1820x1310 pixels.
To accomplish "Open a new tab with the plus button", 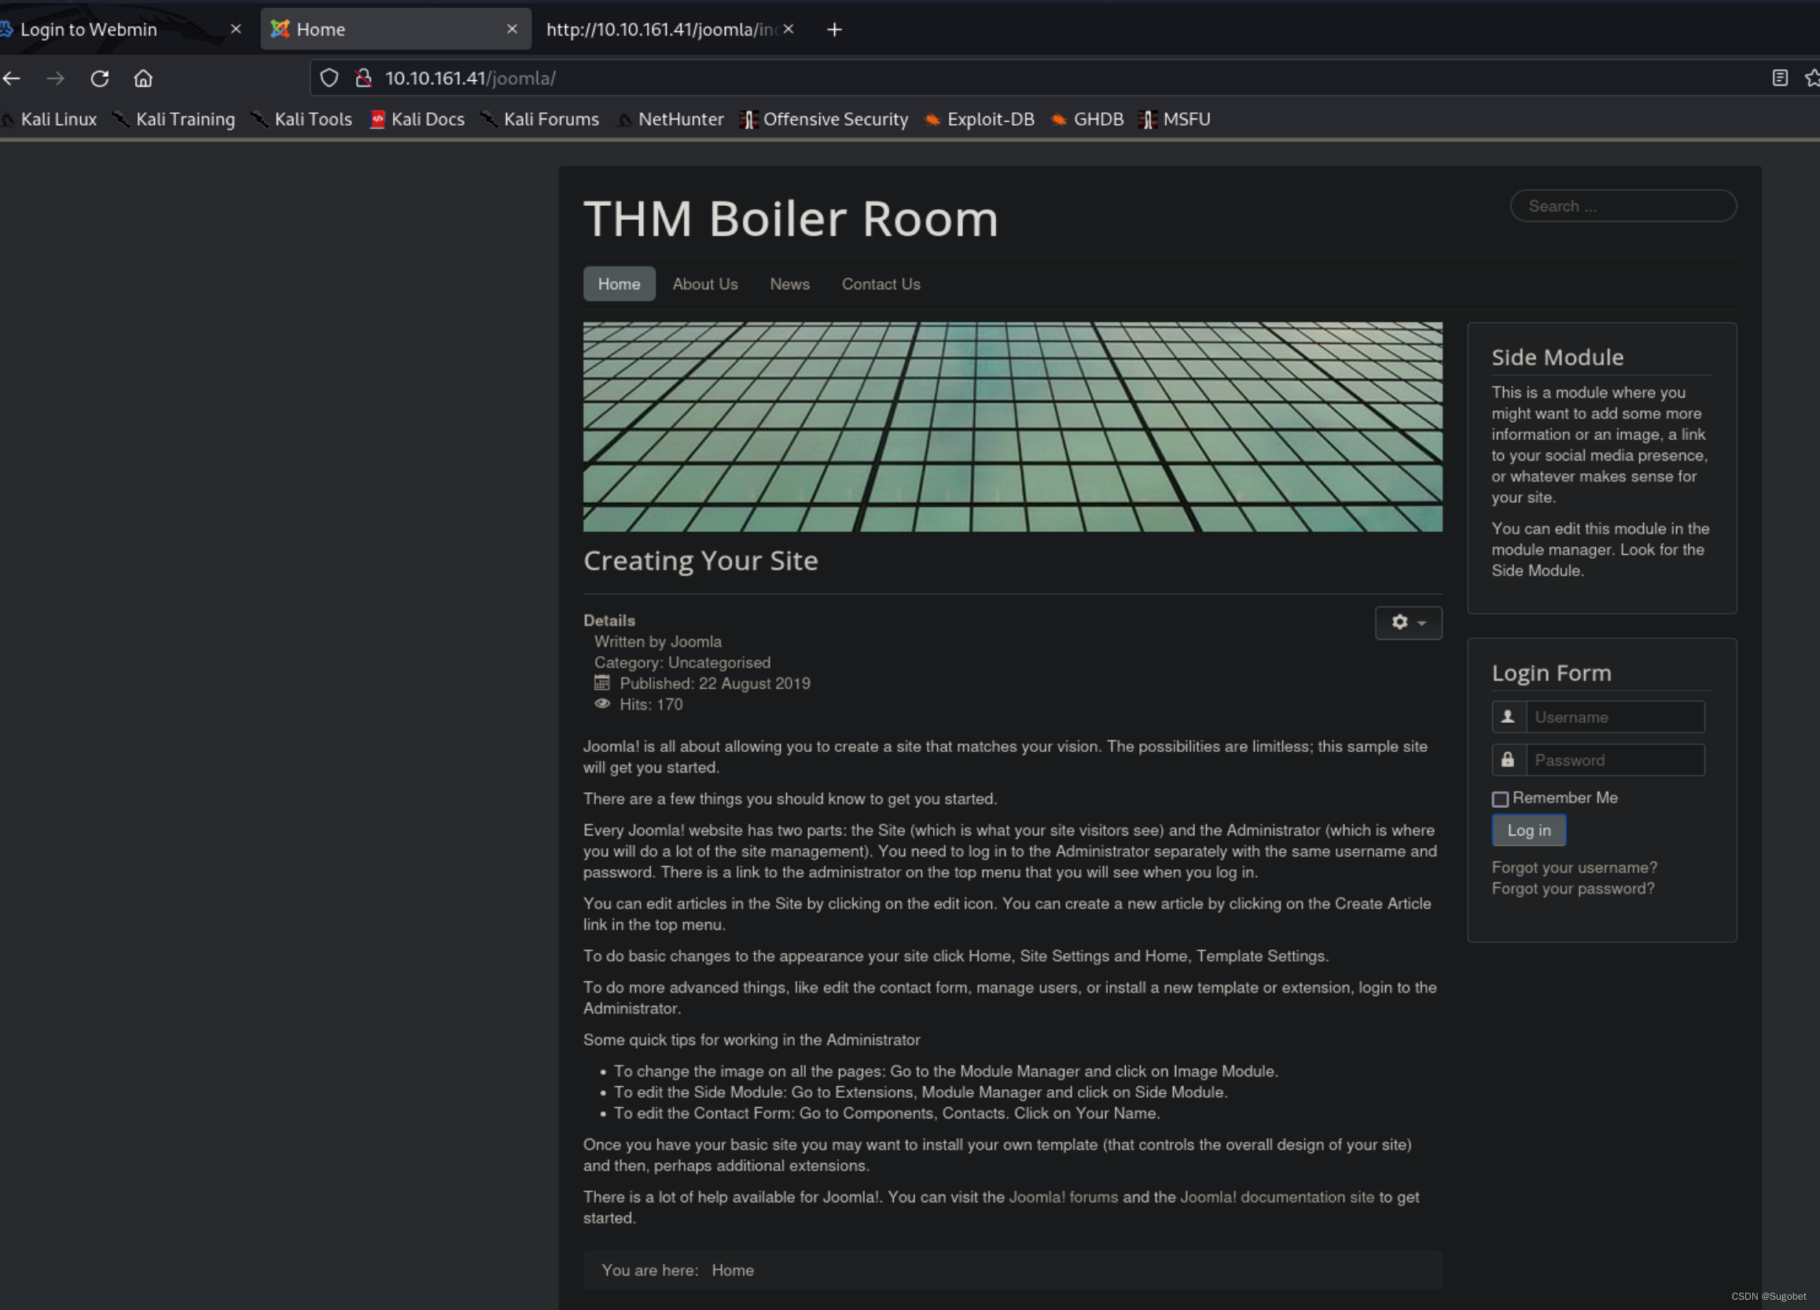I will point(834,30).
